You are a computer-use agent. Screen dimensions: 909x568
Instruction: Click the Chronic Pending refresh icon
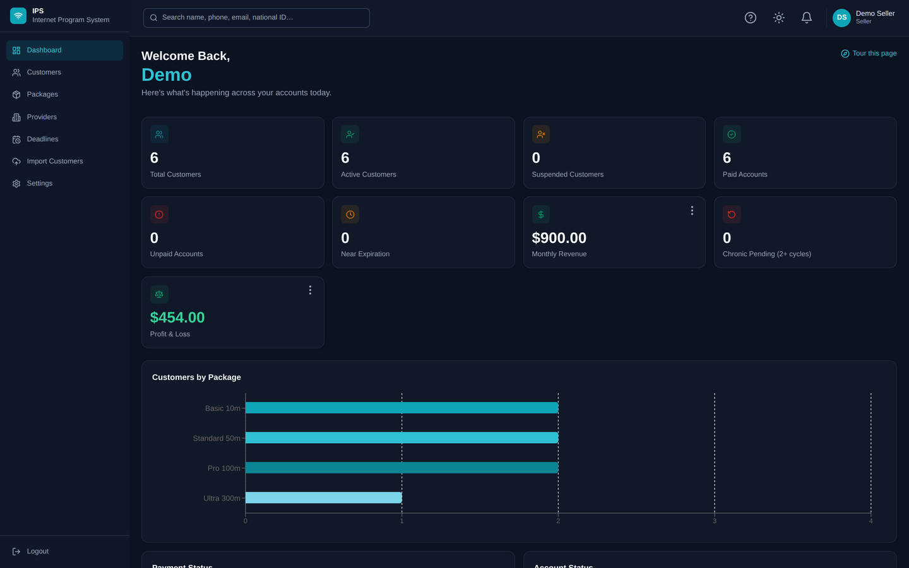[x=732, y=215]
